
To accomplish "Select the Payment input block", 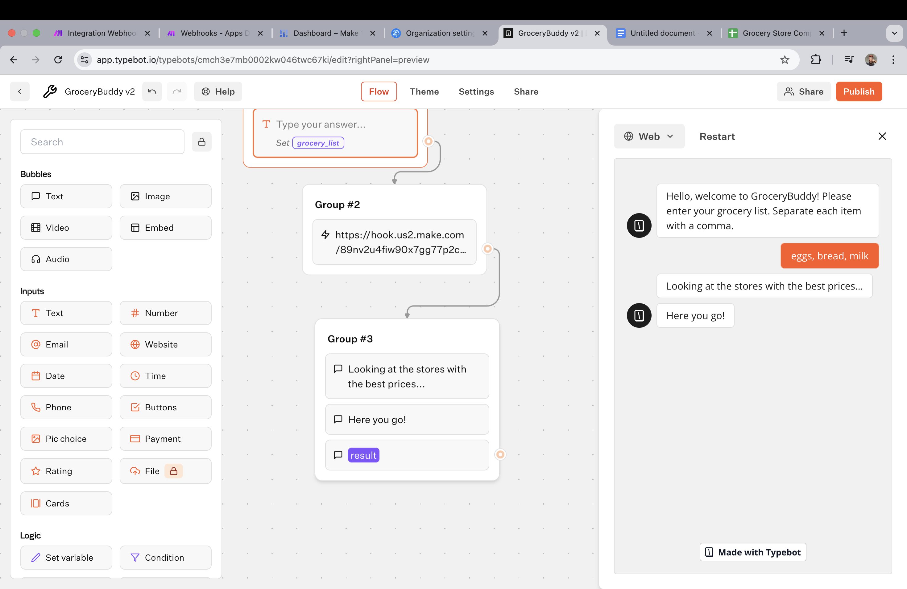I will coord(165,439).
